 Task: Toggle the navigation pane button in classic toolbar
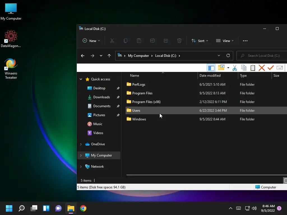[x=211, y=68]
